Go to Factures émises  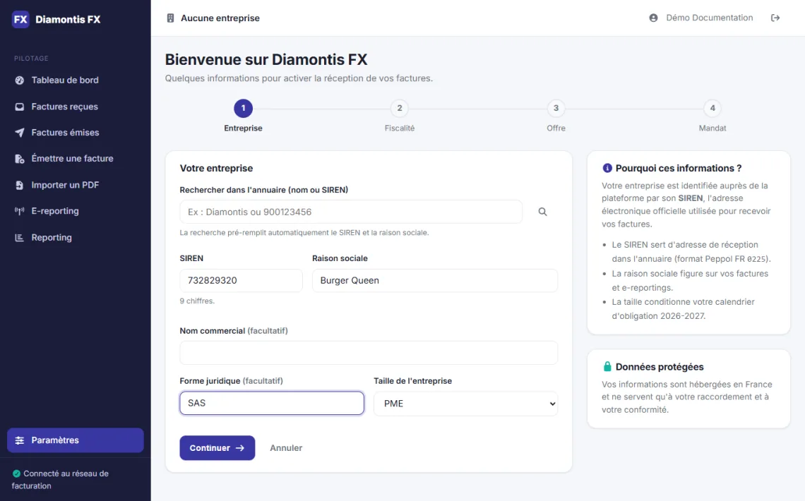coord(76,132)
